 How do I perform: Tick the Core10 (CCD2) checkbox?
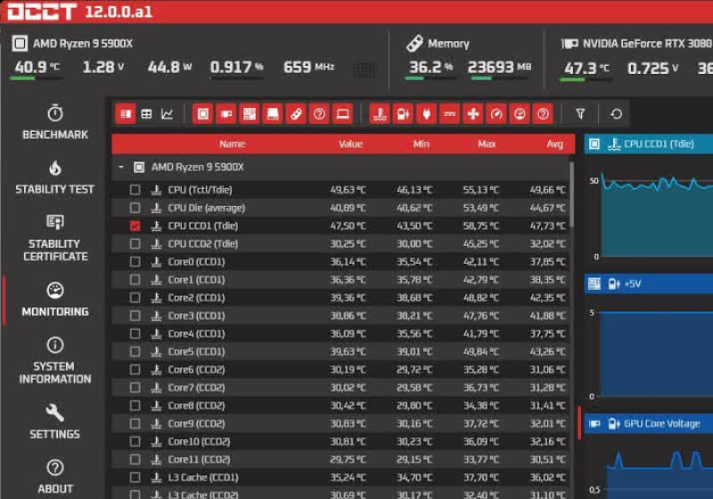(x=135, y=442)
